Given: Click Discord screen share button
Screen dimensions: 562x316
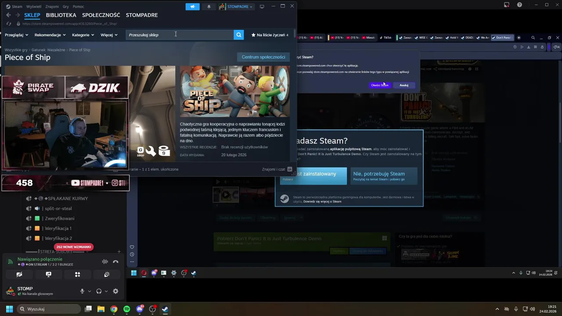Looking at the screenshot, I should click(x=48, y=274).
